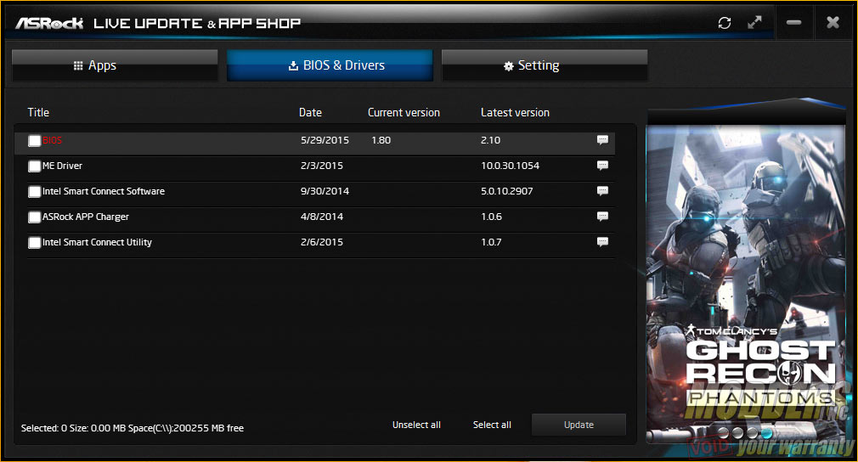The image size is (858, 462).
Task: Open the comment icon for BIOS row
Action: click(x=602, y=140)
